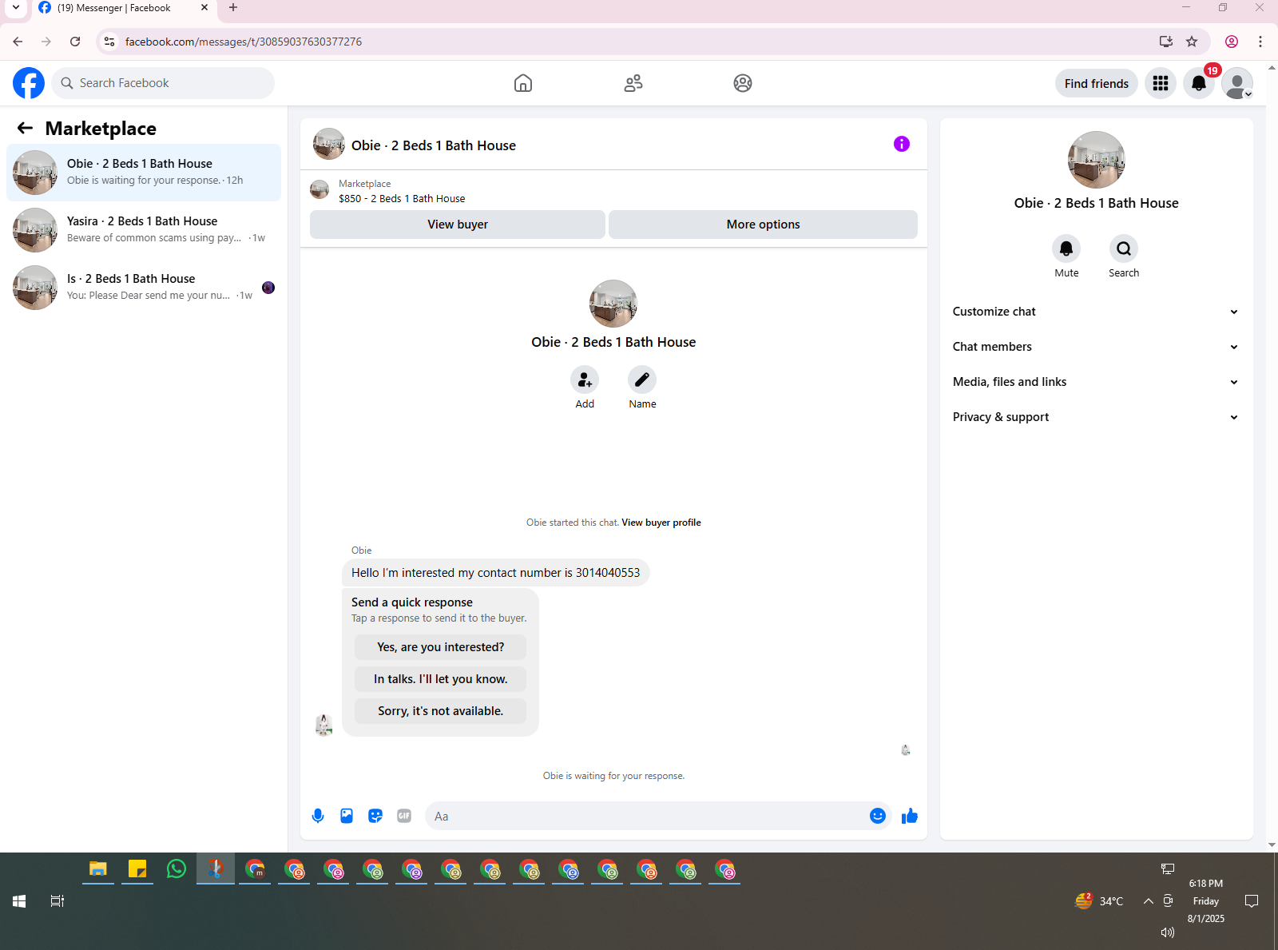Expand the Privacy & support section

(1096, 417)
